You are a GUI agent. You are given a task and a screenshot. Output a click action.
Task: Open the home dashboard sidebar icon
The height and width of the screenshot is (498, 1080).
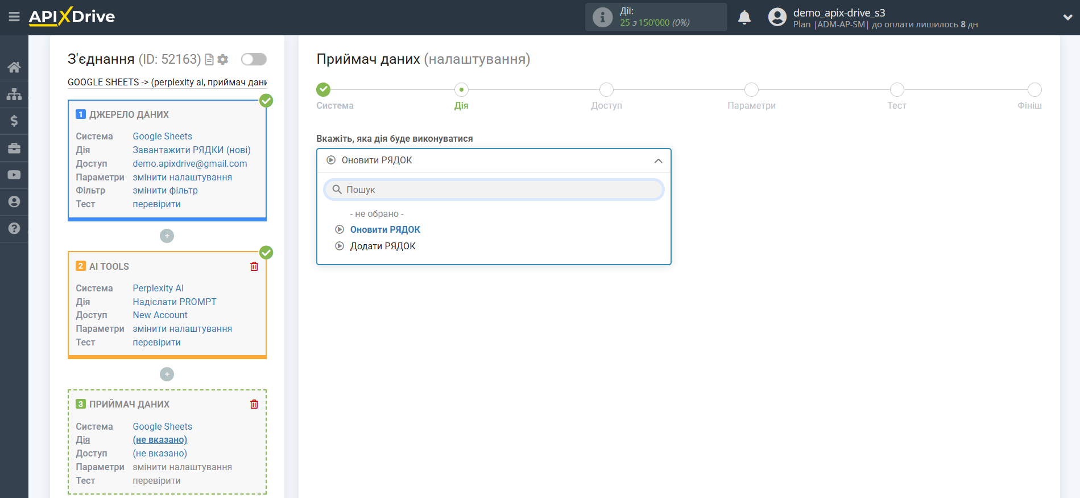click(x=14, y=67)
